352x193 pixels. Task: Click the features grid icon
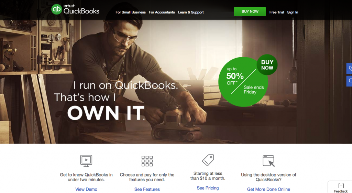click(147, 161)
